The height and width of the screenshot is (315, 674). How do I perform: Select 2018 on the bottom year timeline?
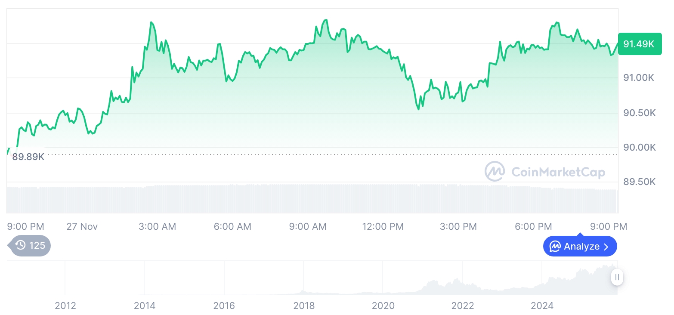coord(304,306)
